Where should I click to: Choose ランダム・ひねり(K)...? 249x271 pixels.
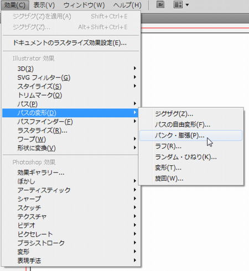click(x=191, y=157)
